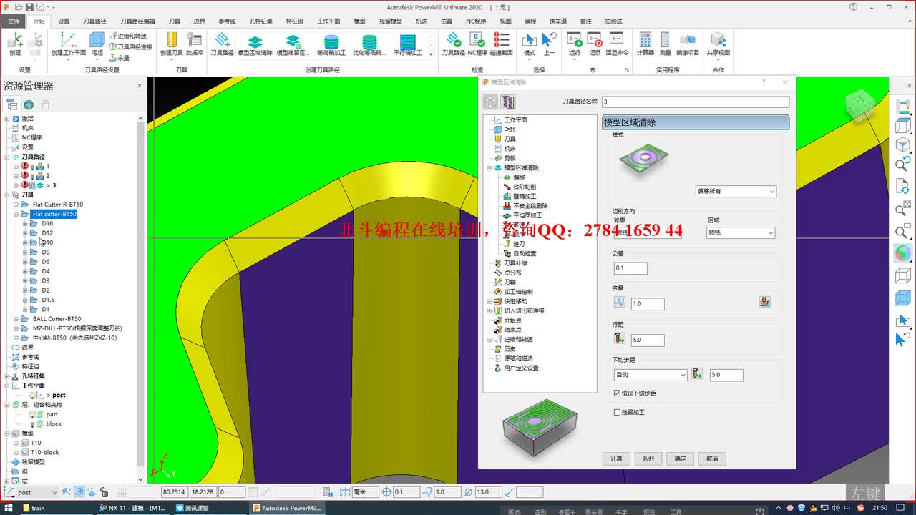Click the cursor select icon in right toolbar
This screenshot has height=515, width=916.
click(903, 320)
